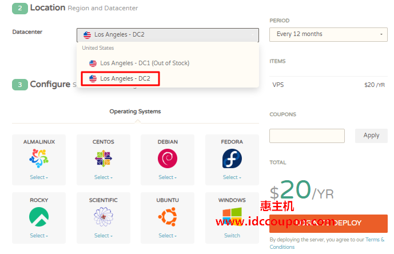Click the orange deploy button
Image resolution: width=394 pixels, height=254 pixels.
(x=328, y=223)
